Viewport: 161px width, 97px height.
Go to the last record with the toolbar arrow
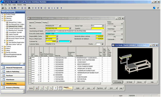pos(57,8)
